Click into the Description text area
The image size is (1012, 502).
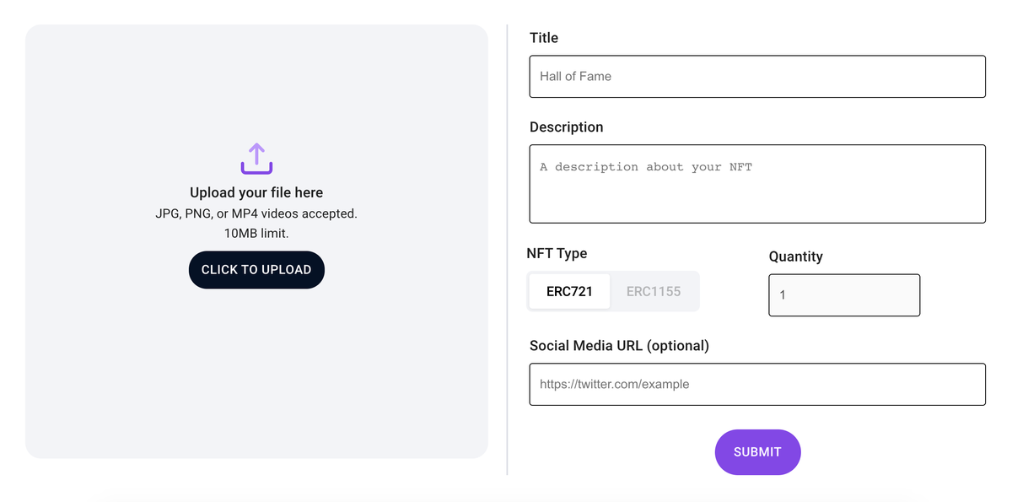[757, 184]
